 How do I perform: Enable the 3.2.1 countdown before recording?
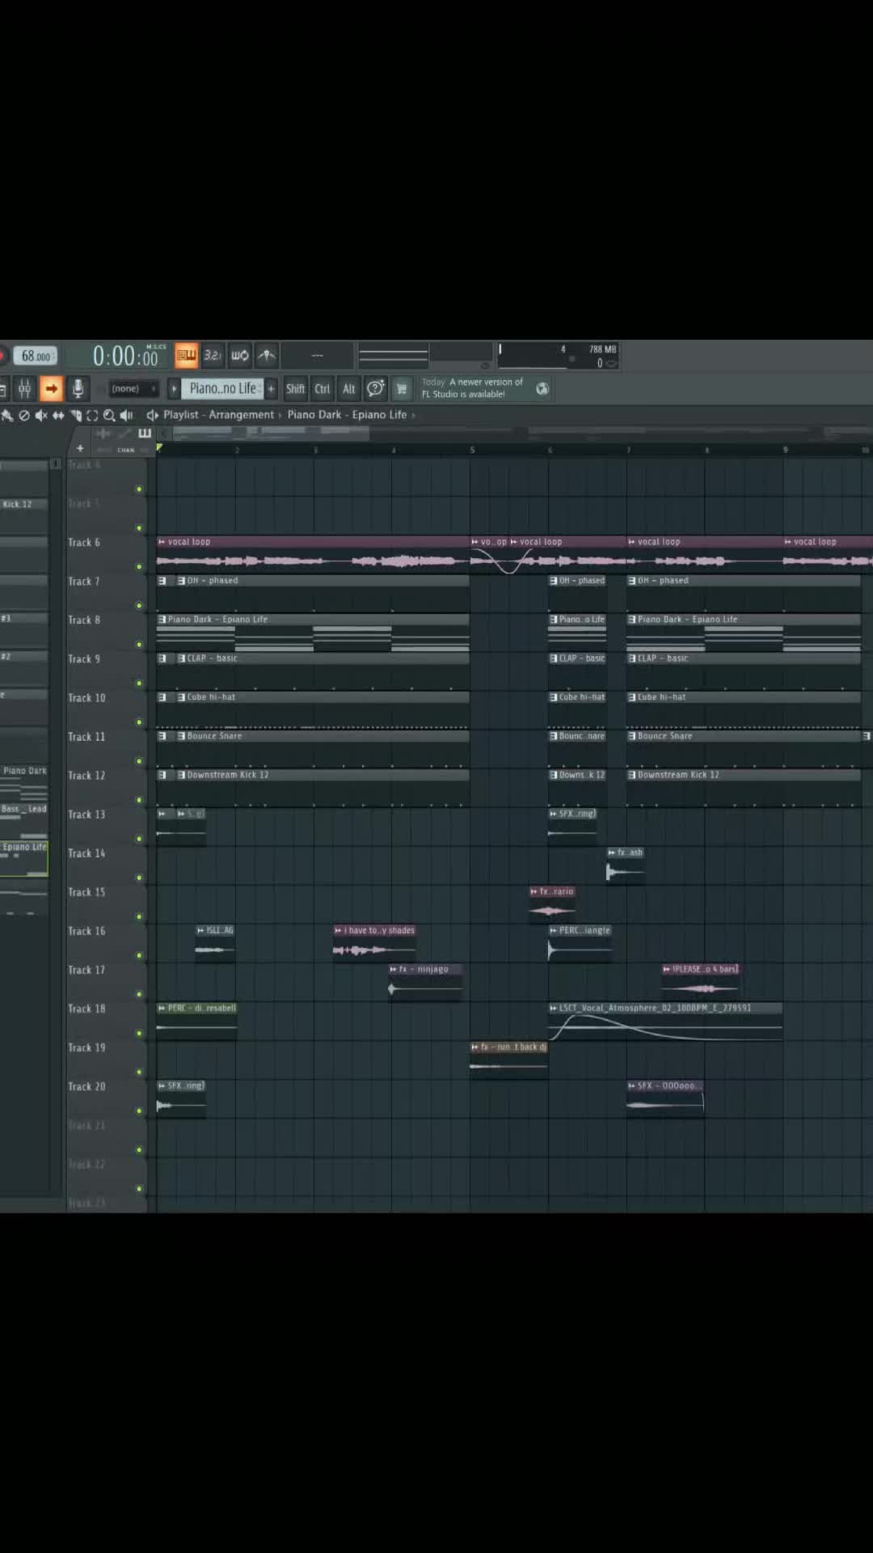pos(213,355)
